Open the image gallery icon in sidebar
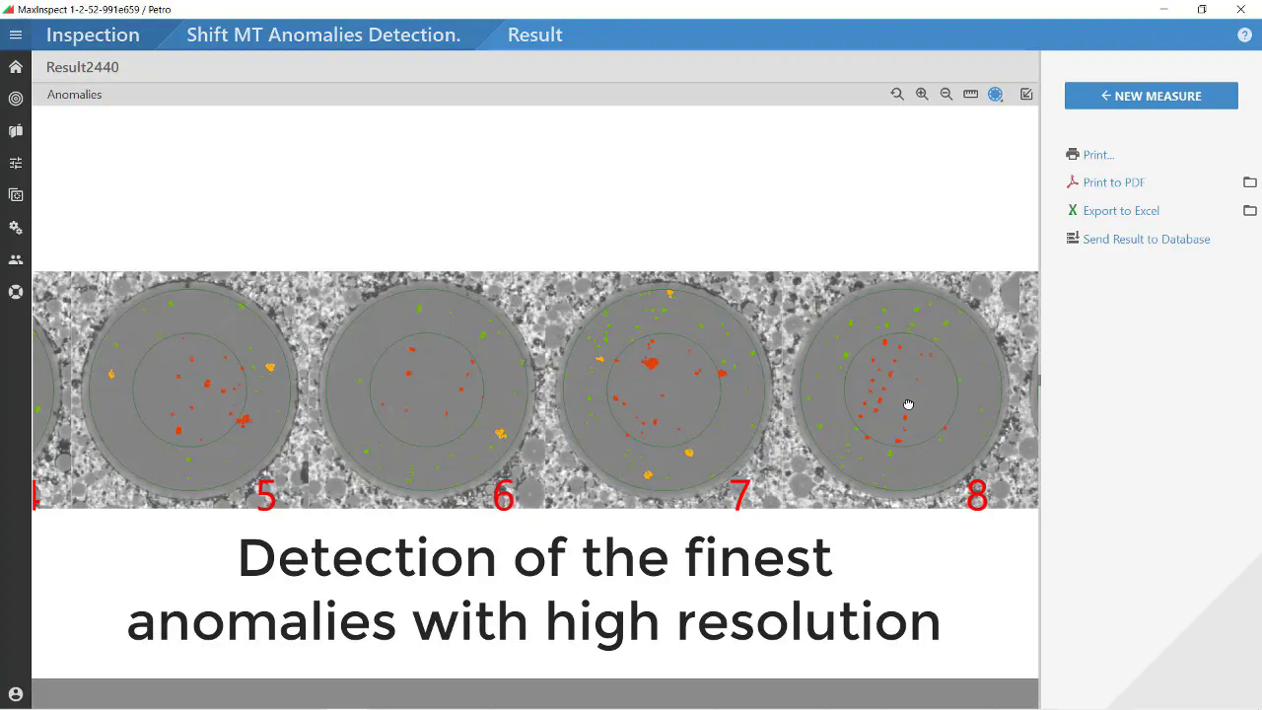This screenshot has width=1262, height=710. (15, 194)
